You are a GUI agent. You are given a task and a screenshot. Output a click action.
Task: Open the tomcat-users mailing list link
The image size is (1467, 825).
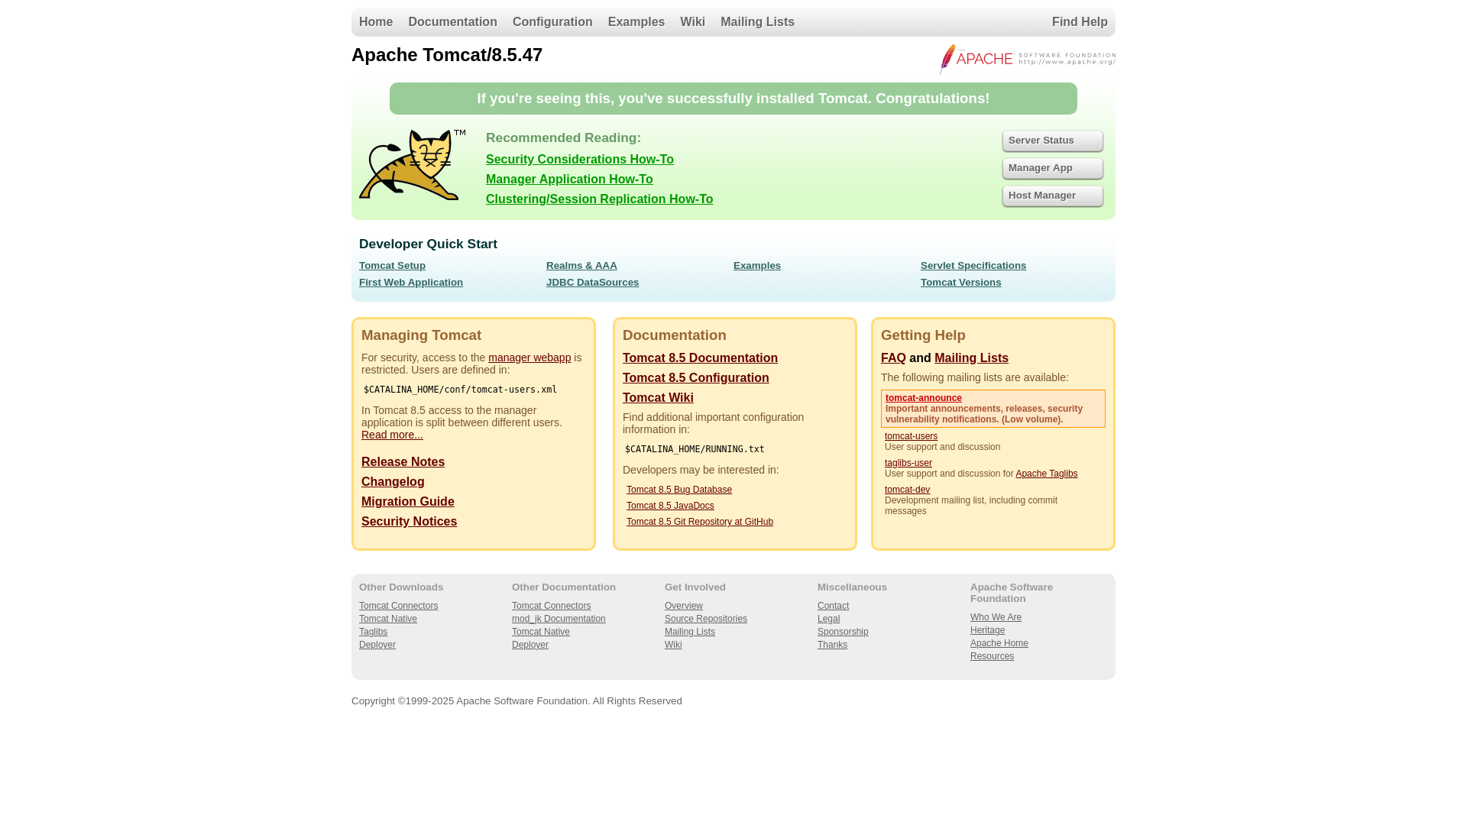point(911,436)
